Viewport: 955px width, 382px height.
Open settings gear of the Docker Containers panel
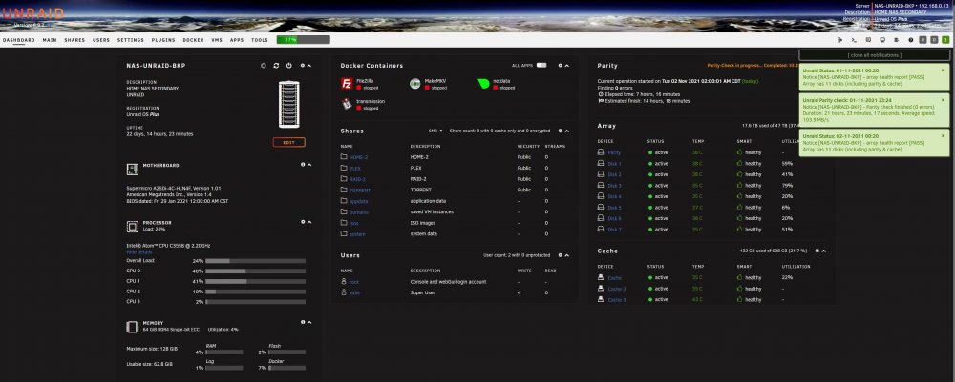click(560, 66)
